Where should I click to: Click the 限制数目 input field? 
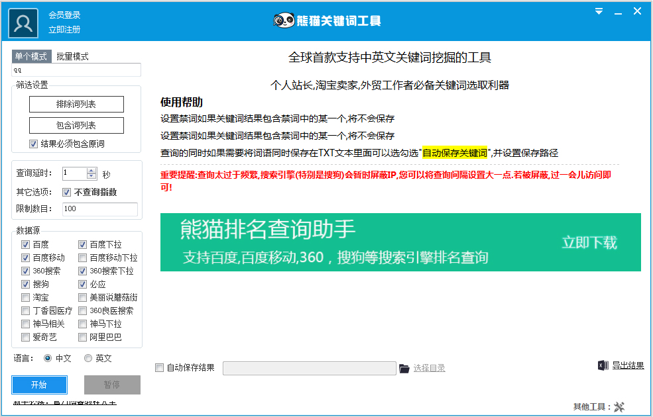pos(99,209)
